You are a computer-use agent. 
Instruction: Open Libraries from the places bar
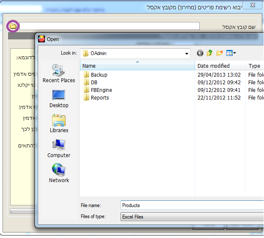click(x=59, y=123)
